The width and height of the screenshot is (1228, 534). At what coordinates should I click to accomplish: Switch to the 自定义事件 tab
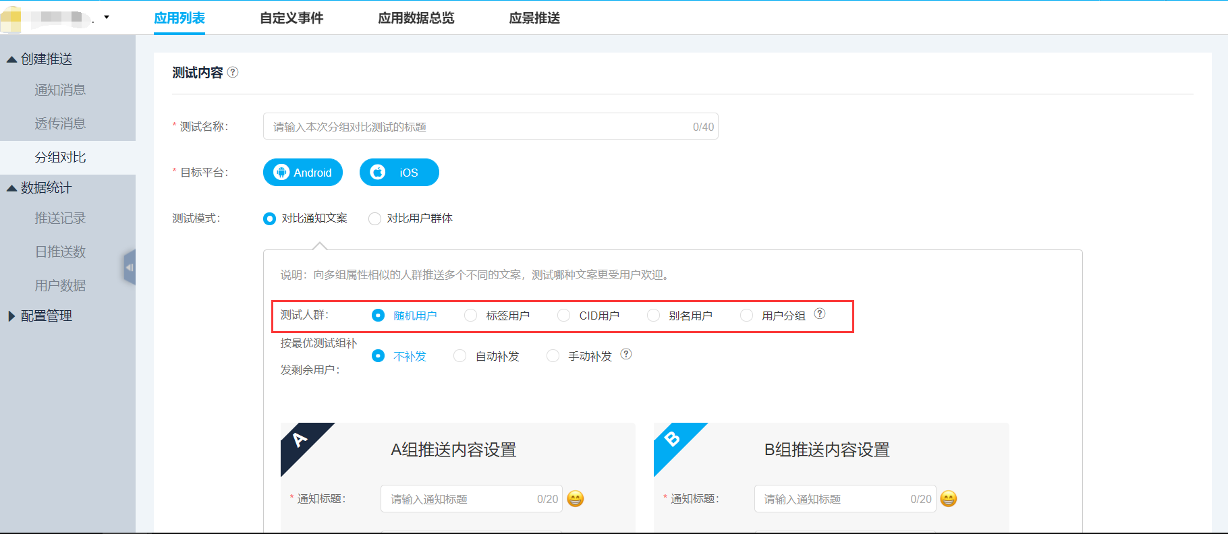tap(291, 18)
